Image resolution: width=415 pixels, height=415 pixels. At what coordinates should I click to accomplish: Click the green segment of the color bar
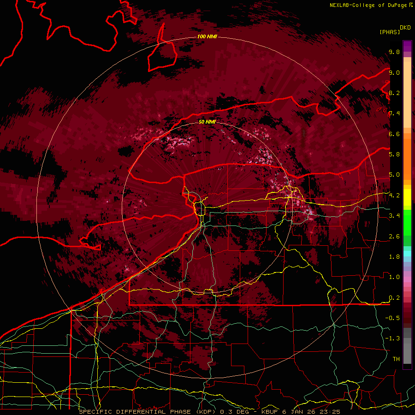[x=407, y=222]
